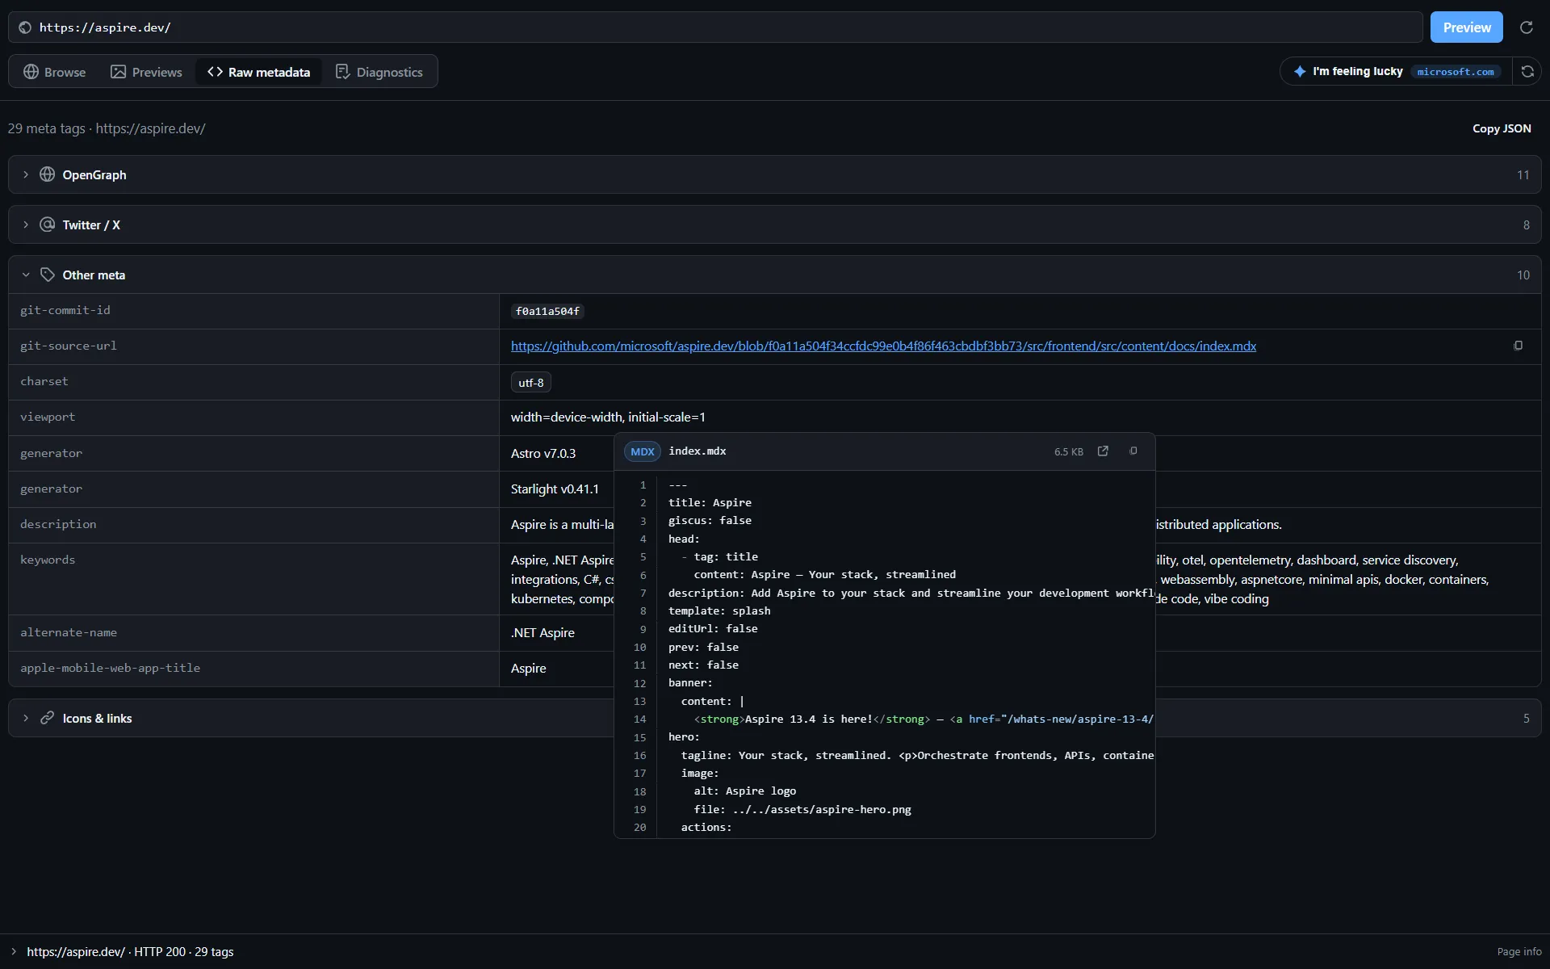Click the alternate-name key

[69, 632]
